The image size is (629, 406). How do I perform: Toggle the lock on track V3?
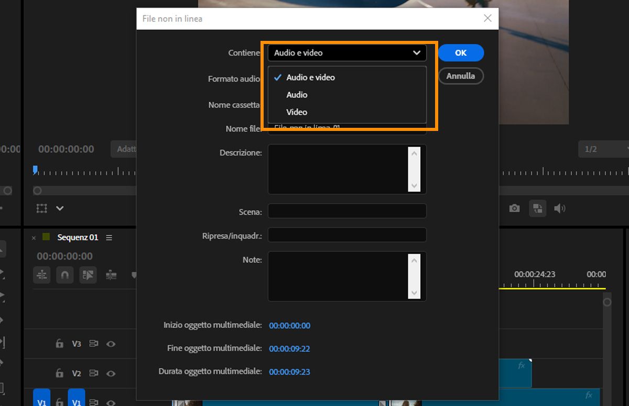pyautogui.click(x=59, y=344)
